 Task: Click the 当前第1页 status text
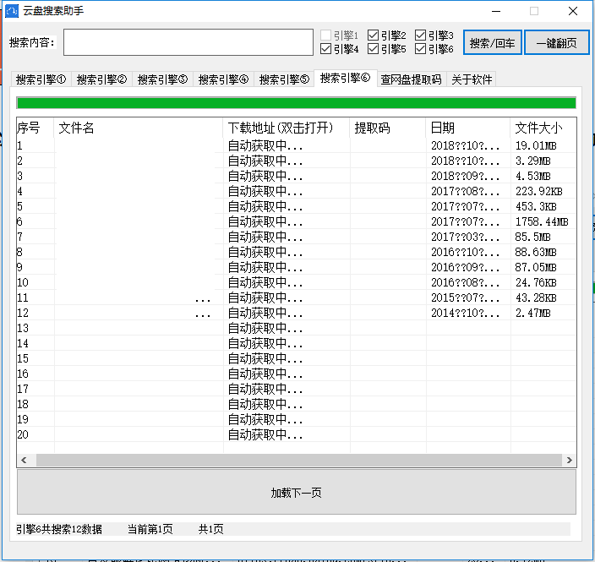pos(150,529)
